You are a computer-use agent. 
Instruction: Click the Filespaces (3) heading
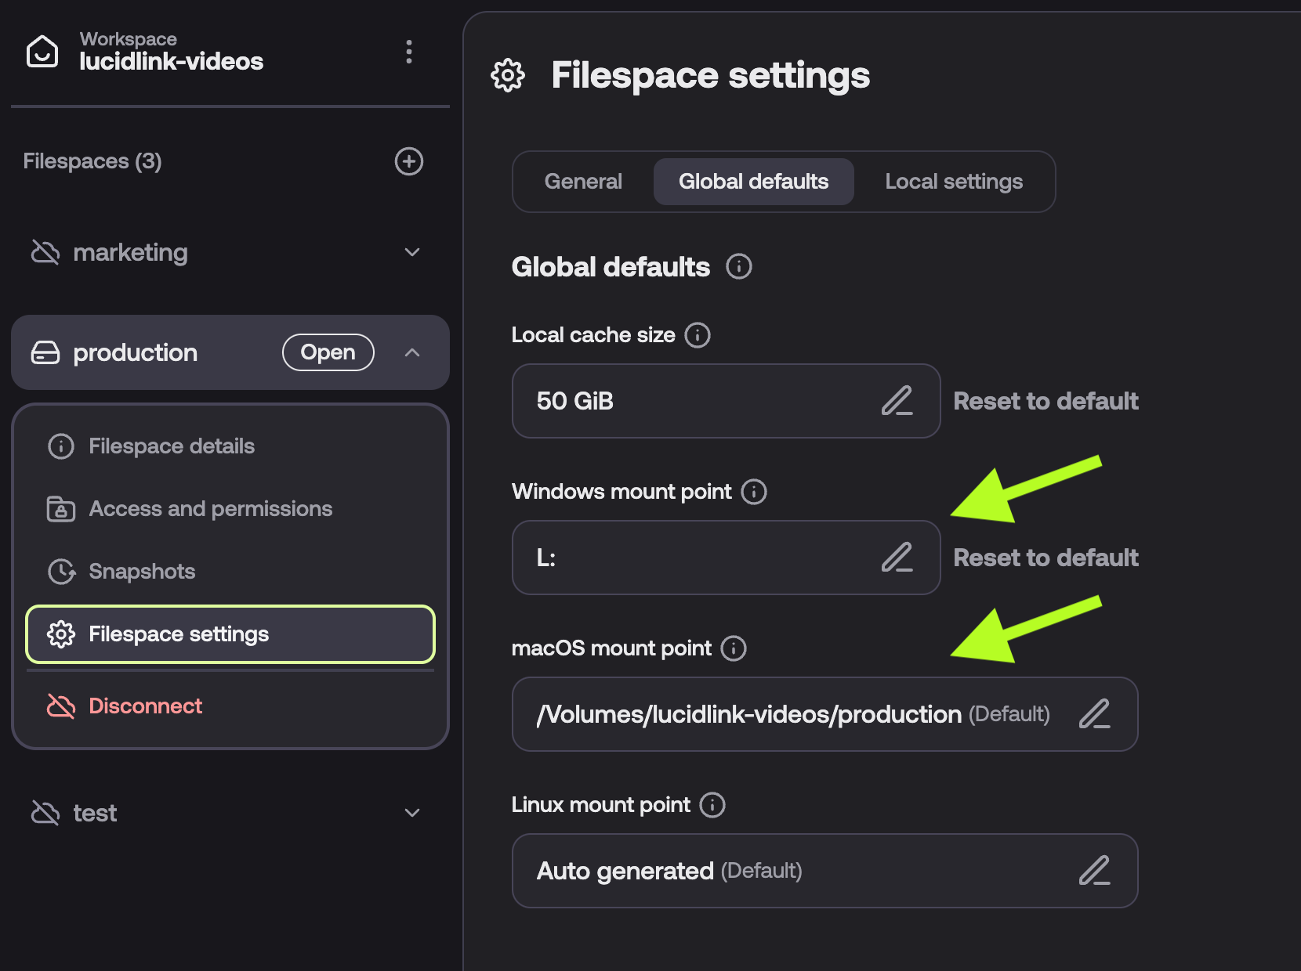pos(92,161)
